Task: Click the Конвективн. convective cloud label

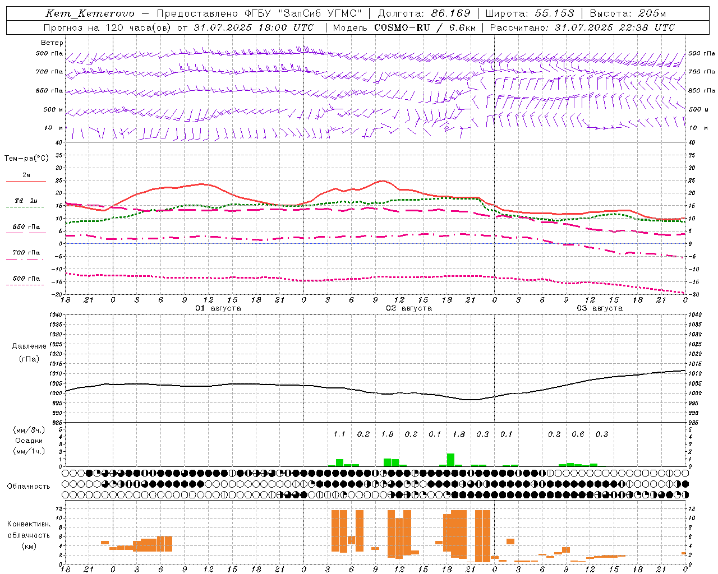Action: coord(29,524)
